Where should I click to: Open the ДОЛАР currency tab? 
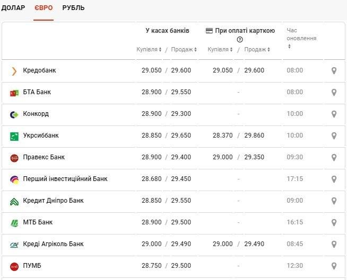[13, 8]
